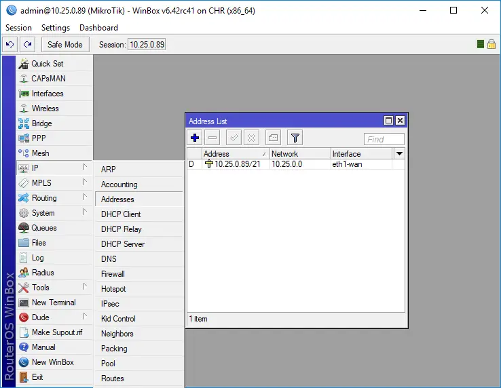
Task: Select Routes in IP submenu
Action: (139, 379)
